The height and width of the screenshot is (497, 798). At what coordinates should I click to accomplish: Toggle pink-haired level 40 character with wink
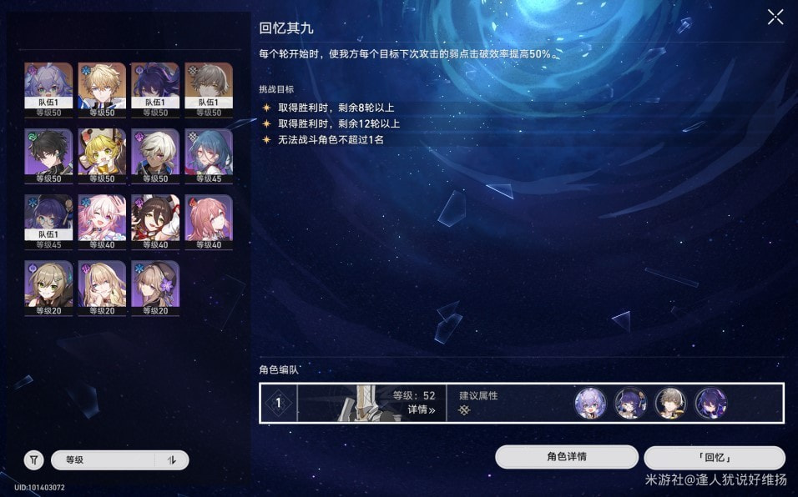pos(102,222)
